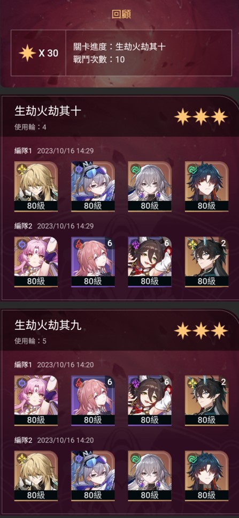Screen dimensions: 239x518
Task: Open the 生劫火劫其九 stage header
Action: point(119,331)
